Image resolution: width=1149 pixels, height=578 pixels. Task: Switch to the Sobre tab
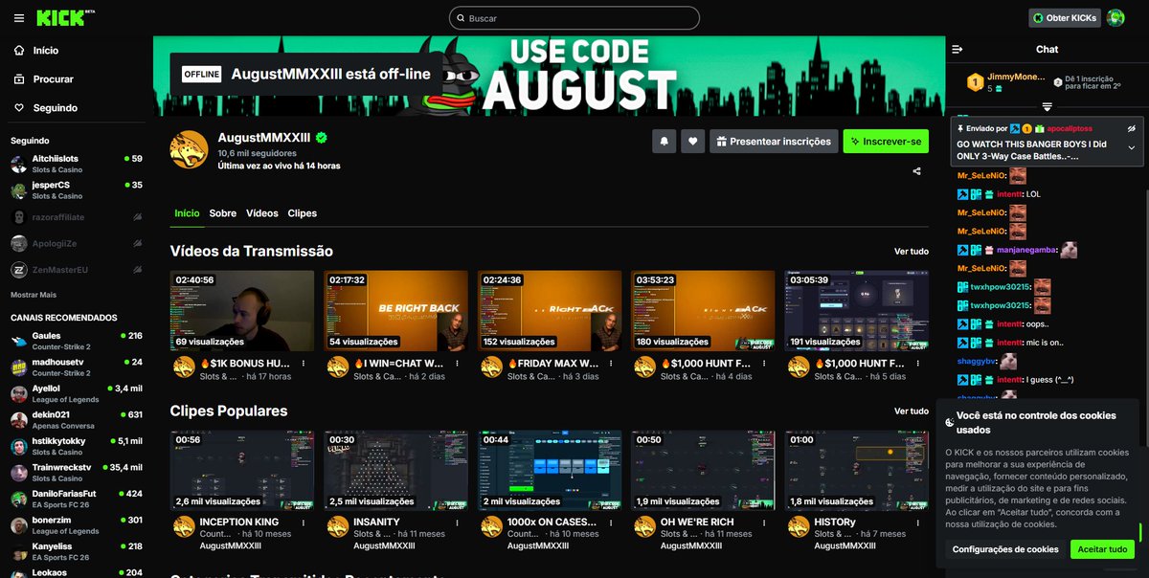(x=223, y=213)
